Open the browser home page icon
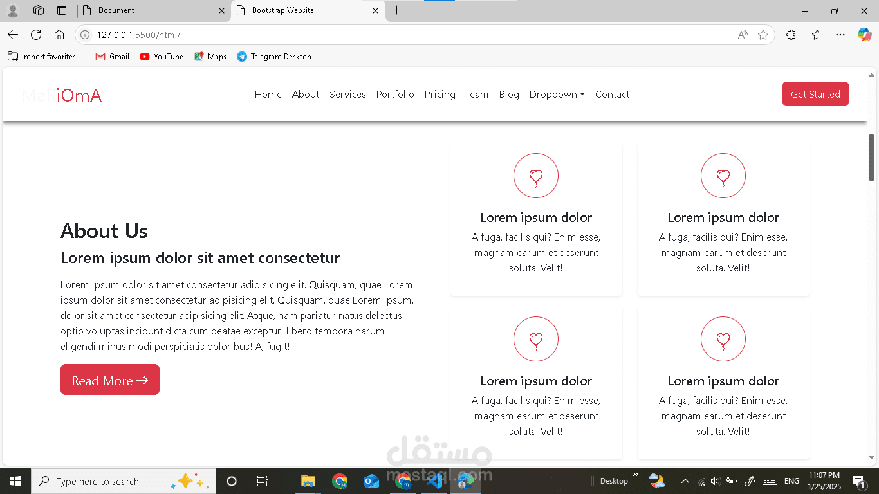This screenshot has width=879, height=494. pos(59,35)
